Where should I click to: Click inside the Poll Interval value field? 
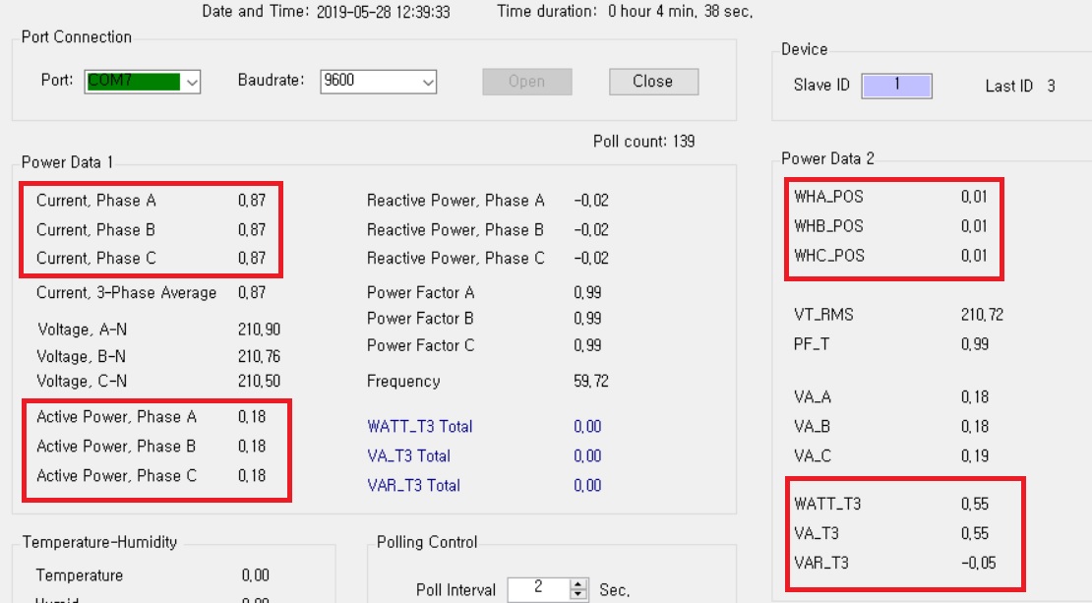click(538, 588)
